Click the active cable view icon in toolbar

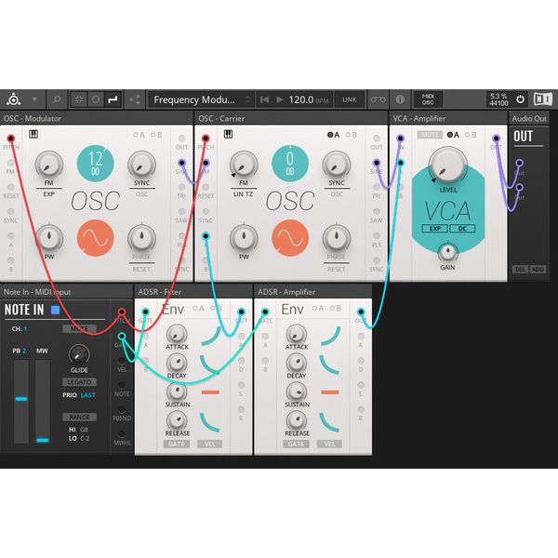click(113, 100)
